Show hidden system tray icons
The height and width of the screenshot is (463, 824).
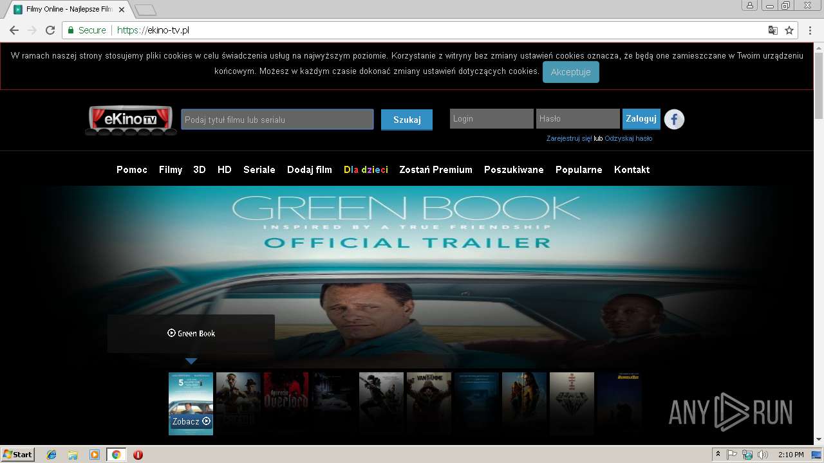coord(718,455)
